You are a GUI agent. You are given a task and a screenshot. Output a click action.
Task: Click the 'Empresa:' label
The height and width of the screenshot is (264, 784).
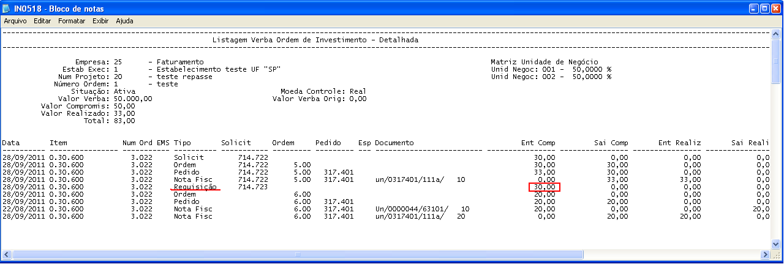[x=92, y=62]
